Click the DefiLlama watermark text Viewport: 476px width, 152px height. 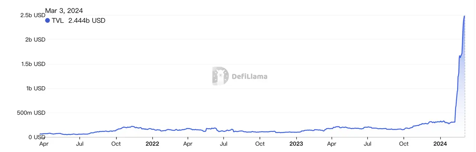[x=250, y=77]
